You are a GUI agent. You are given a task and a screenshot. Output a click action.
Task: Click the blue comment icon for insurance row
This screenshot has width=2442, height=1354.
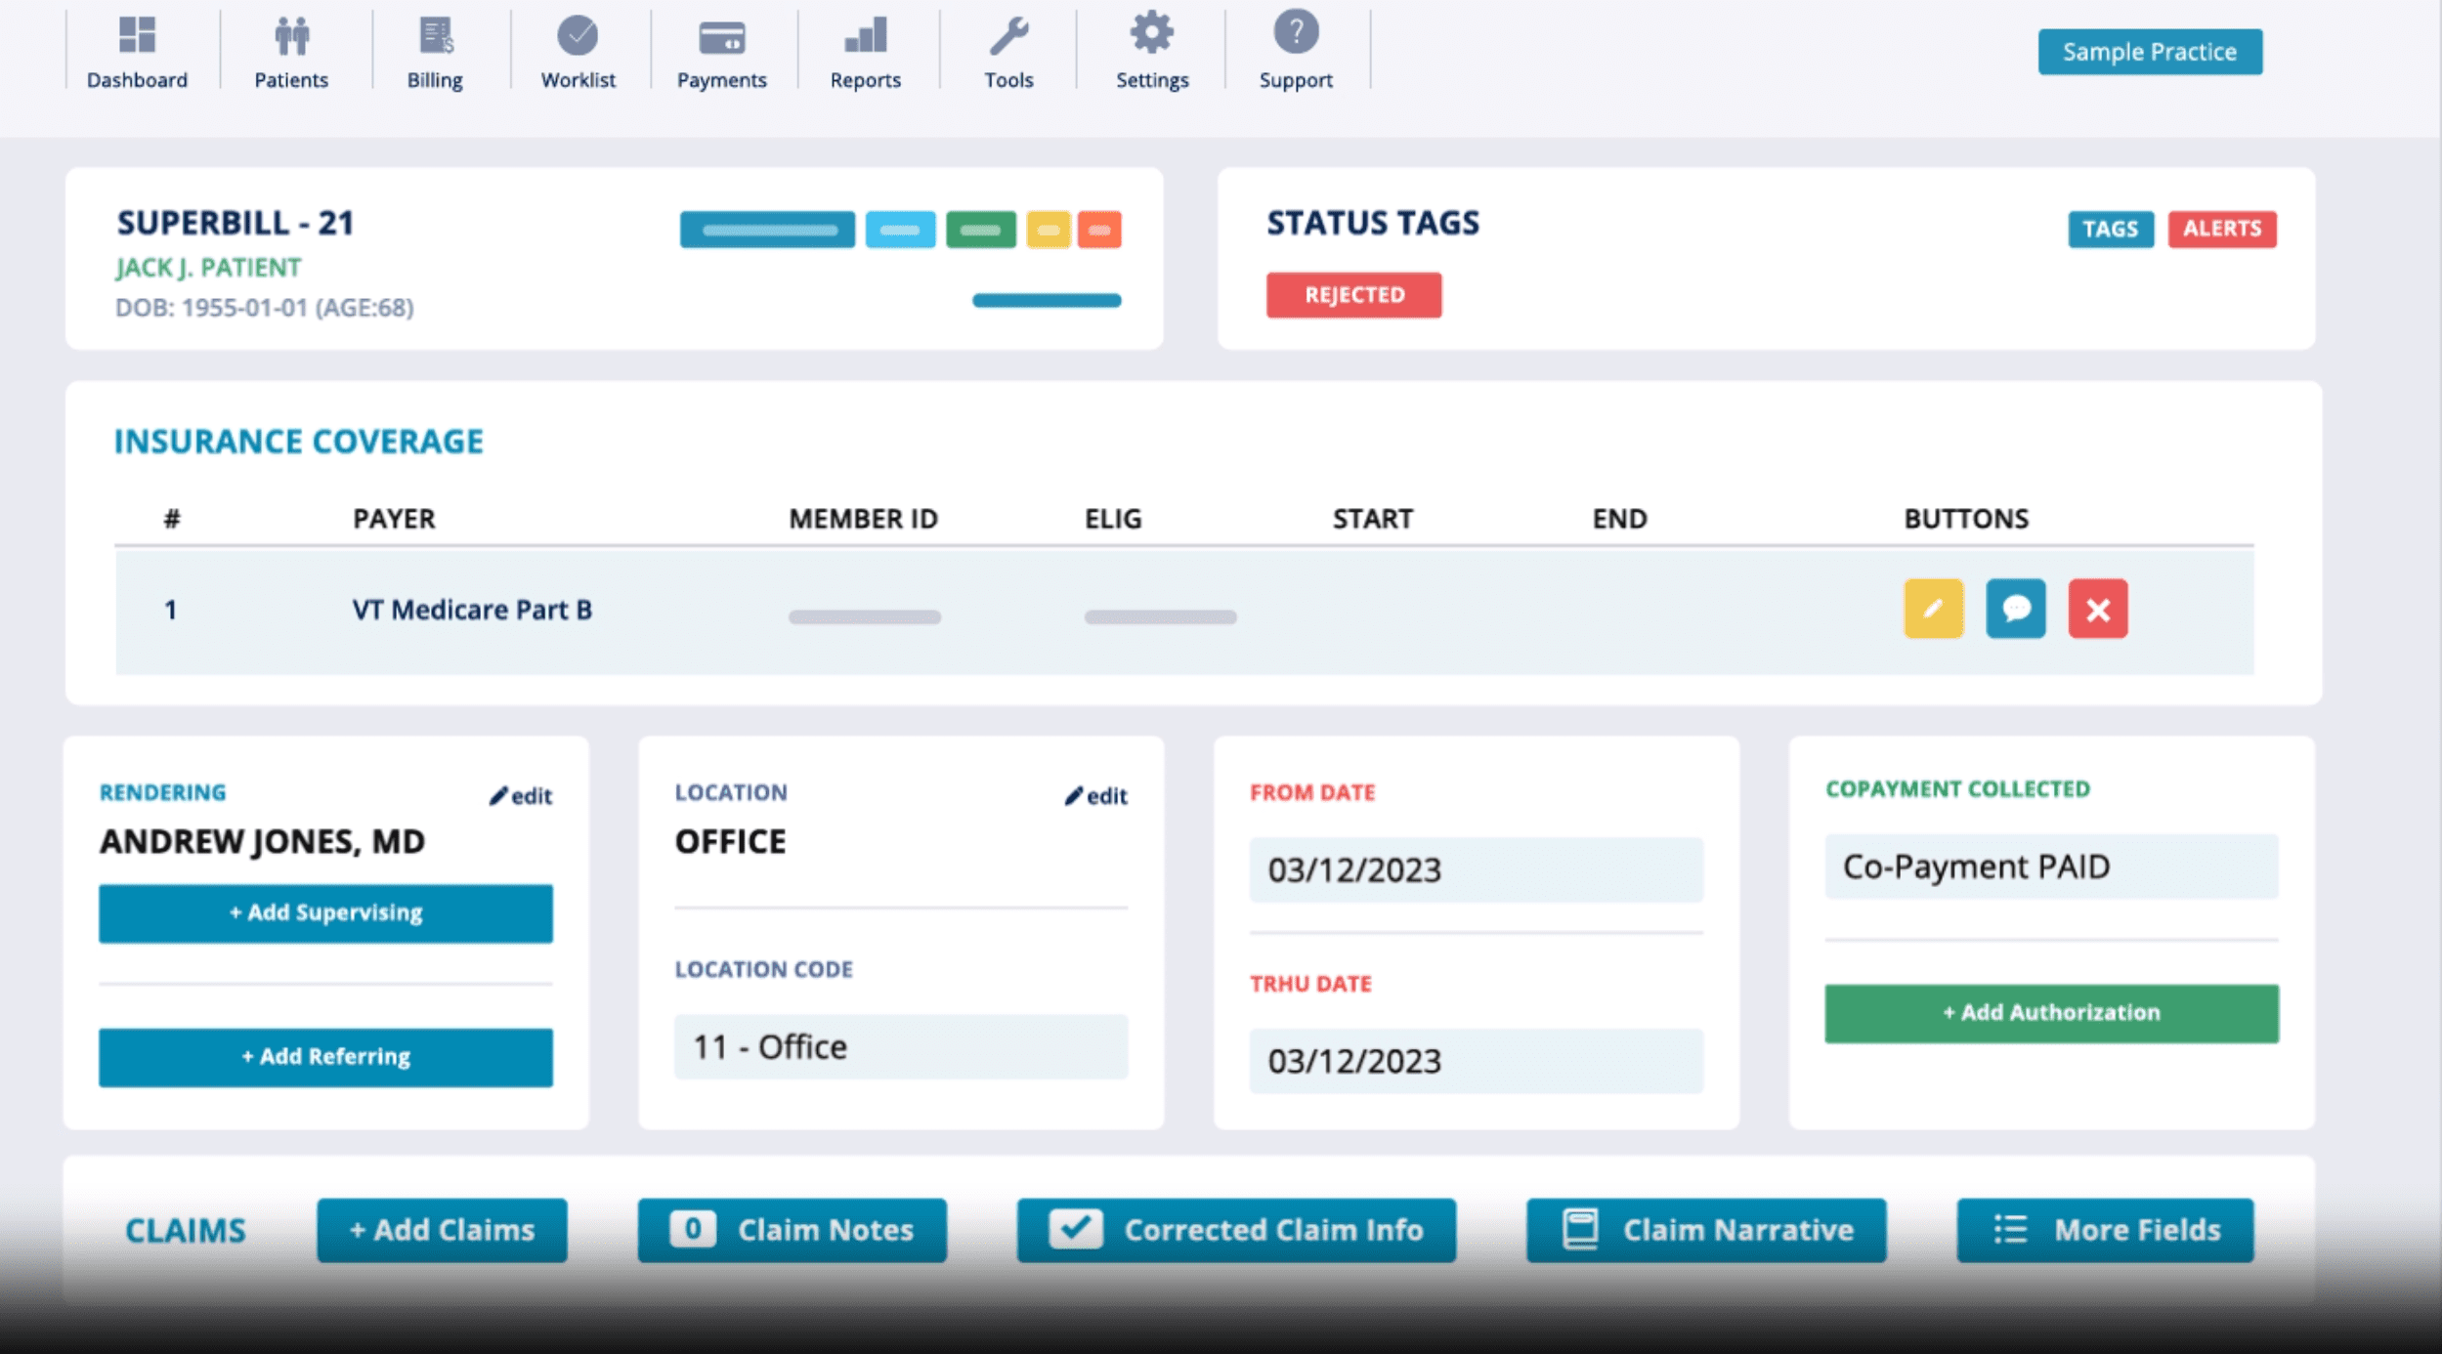[2017, 607]
